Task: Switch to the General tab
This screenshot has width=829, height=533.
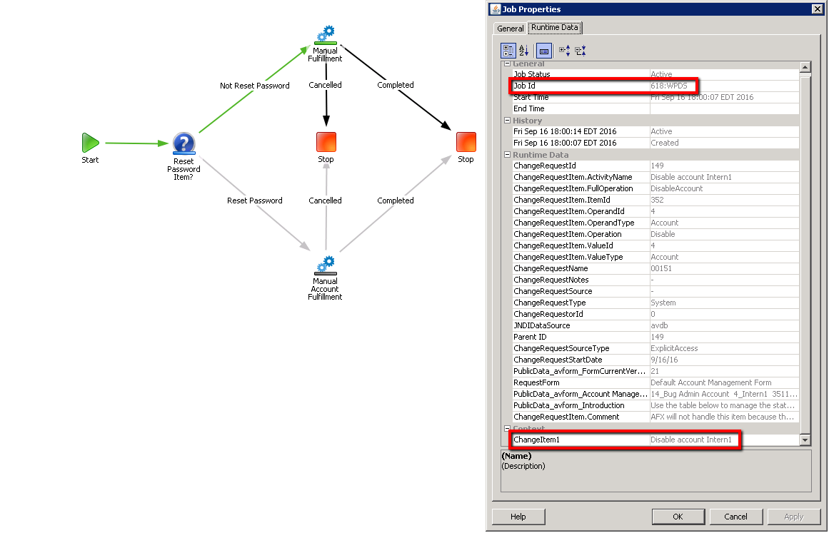Action: 510,29
